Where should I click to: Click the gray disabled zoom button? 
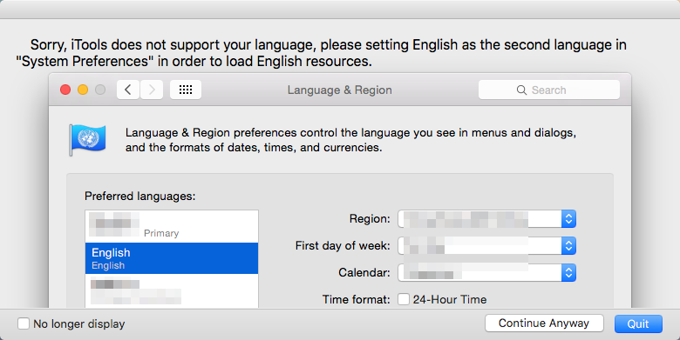click(100, 90)
